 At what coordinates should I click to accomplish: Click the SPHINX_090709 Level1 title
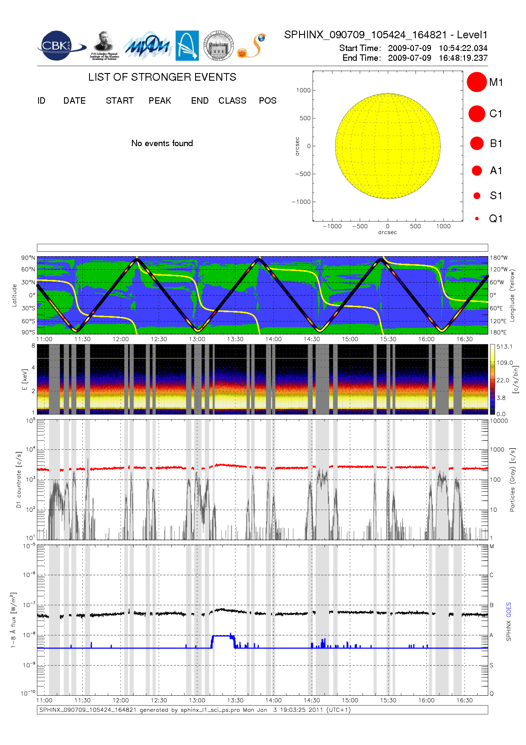(386, 35)
